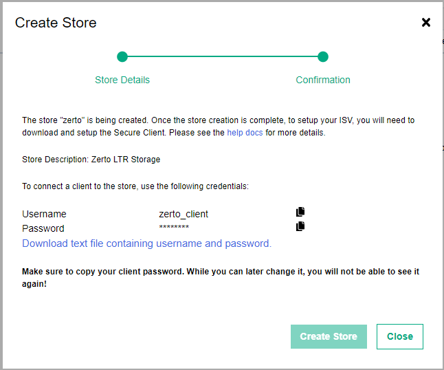Click the zerto_client username value
This screenshot has width=444, height=370.
click(184, 214)
